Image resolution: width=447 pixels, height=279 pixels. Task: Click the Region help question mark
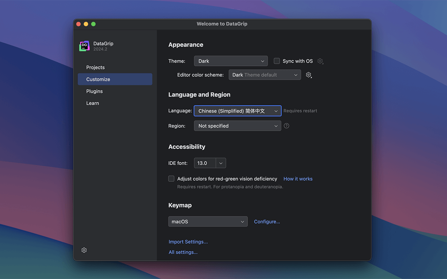[286, 126]
